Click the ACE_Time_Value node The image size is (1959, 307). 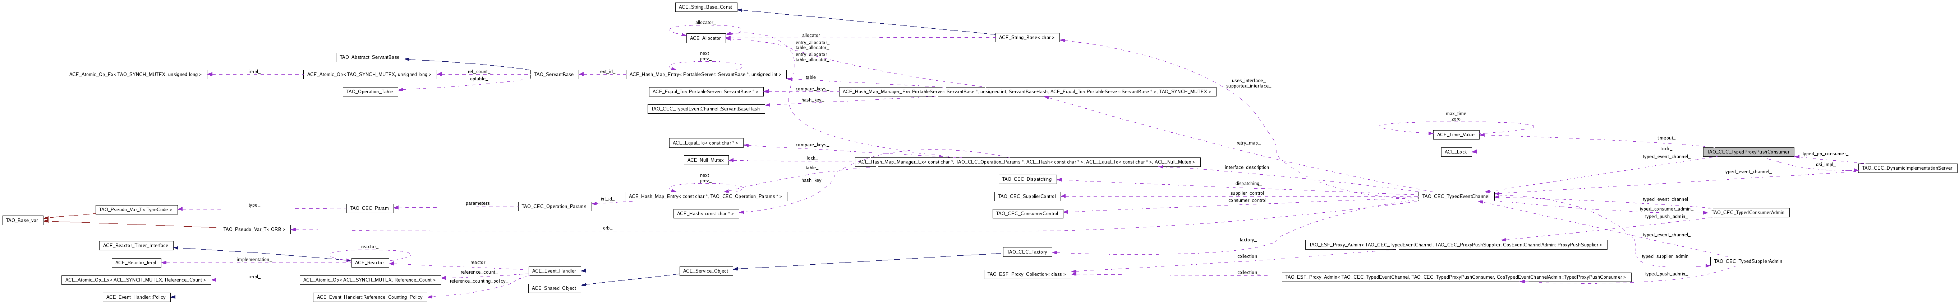tap(1456, 135)
